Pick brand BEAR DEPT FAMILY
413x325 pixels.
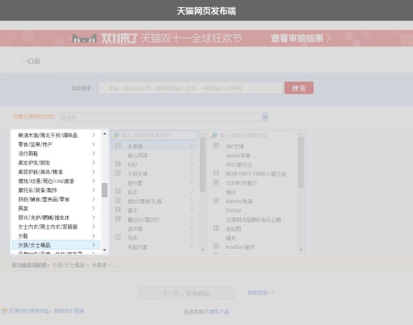pyautogui.click(x=255, y=174)
